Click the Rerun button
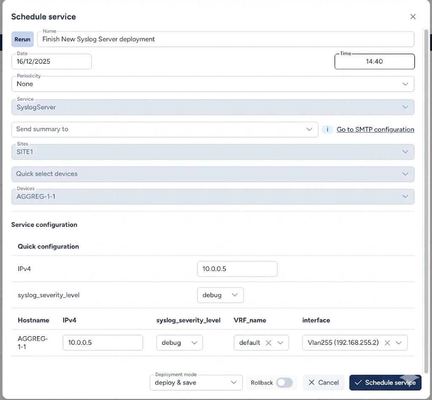Image resolution: width=432 pixels, height=400 pixels. point(22,39)
